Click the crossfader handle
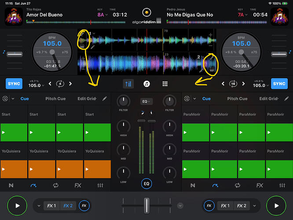The image size is (293, 220). [x=146, y=205]
